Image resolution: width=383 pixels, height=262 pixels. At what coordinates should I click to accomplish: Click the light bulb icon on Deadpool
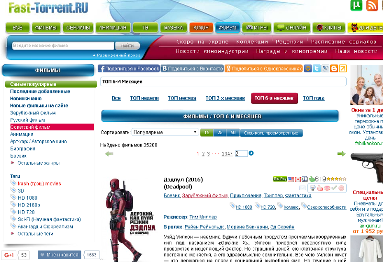(x=313, y=188)
